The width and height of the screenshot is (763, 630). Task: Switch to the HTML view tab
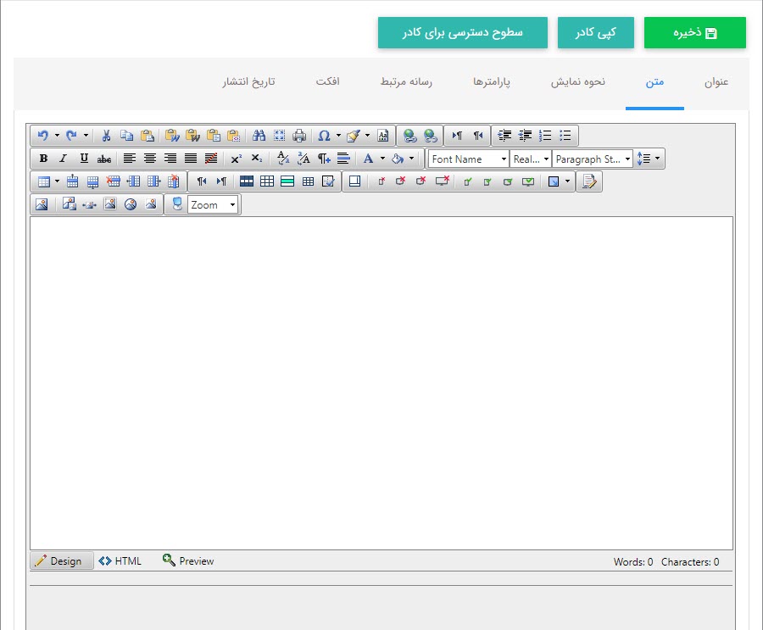point(120,561)
